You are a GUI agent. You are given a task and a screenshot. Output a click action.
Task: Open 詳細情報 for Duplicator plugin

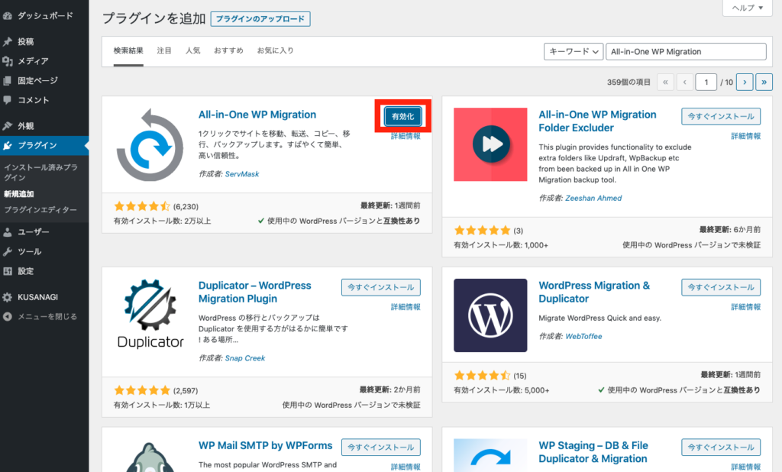coord(406,307)
